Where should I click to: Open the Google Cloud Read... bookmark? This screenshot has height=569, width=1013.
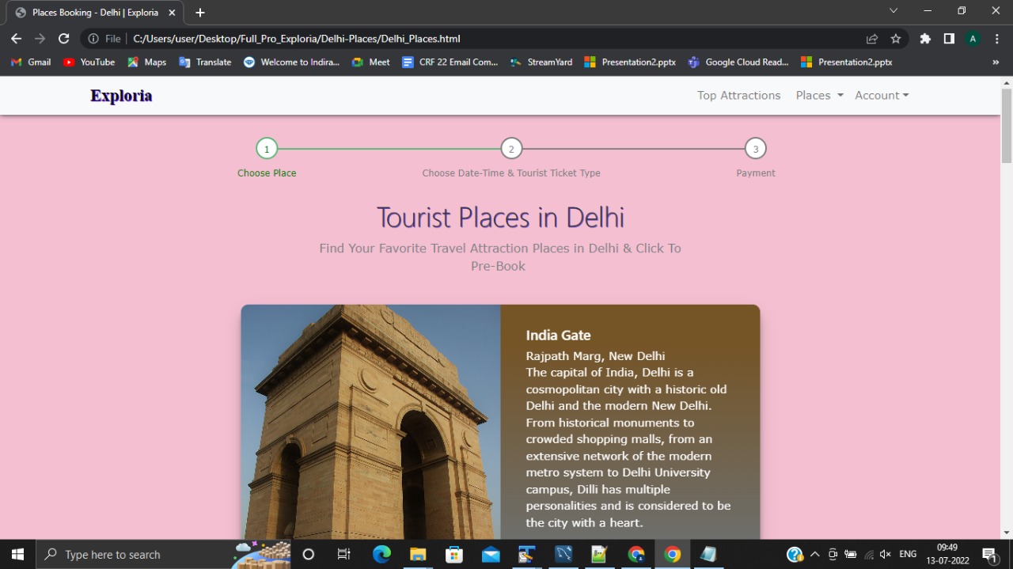[x=738, y=62]
